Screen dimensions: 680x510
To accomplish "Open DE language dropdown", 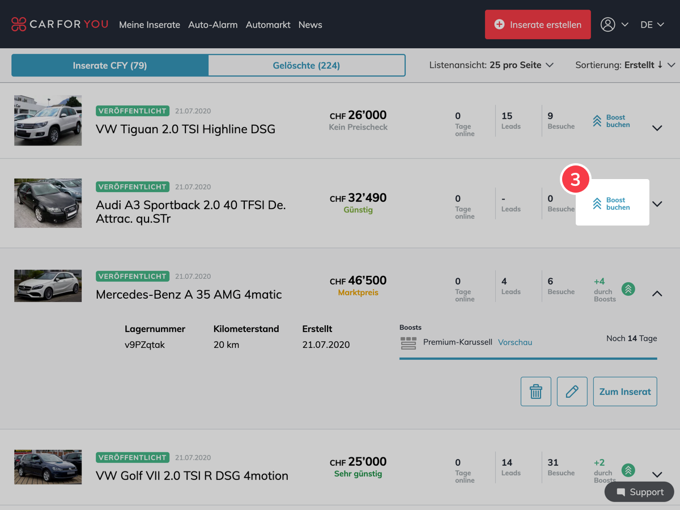I will (652, 25).
